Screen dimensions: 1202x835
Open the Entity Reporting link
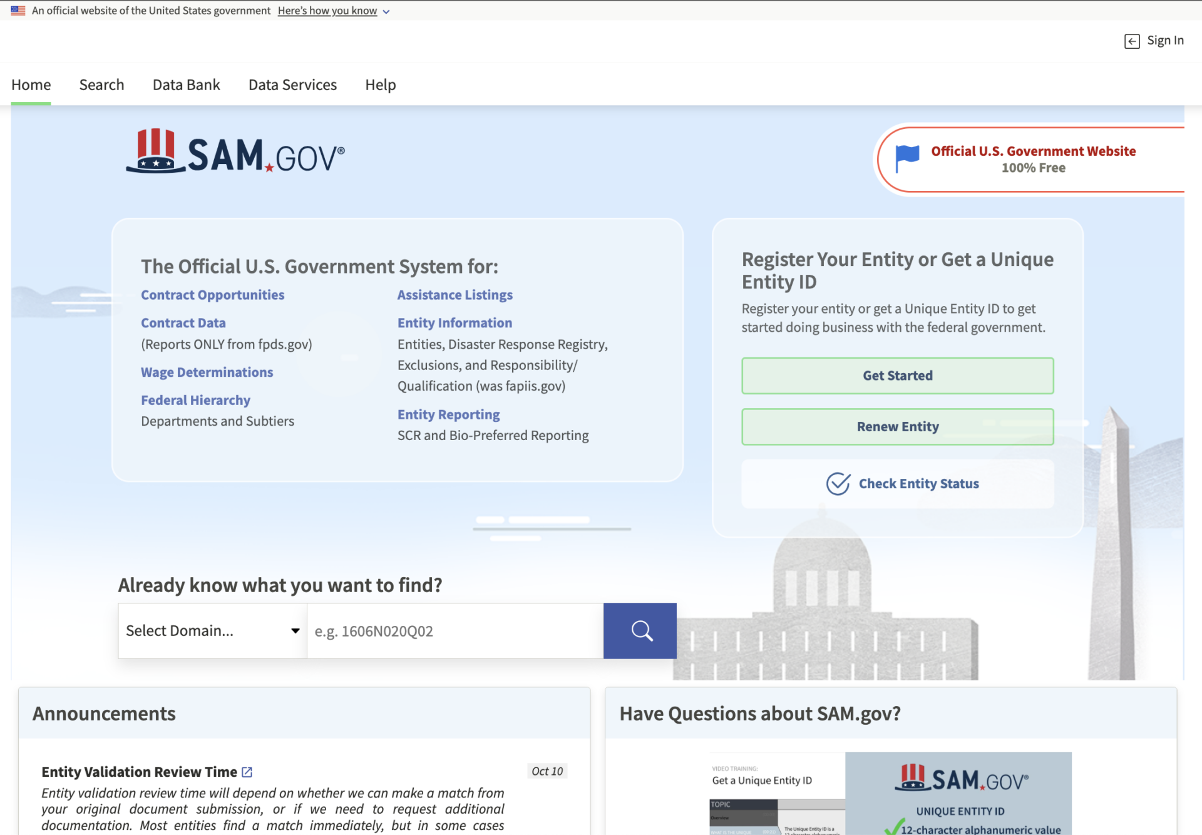pos(448,414)
